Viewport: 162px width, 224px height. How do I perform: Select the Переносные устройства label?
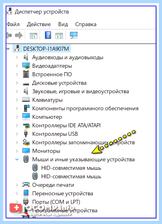click(63, 193)
